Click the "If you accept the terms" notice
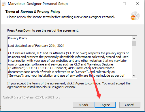Viewport: 145px width, 112px height. pyautogui.click(x=69, y=85)
